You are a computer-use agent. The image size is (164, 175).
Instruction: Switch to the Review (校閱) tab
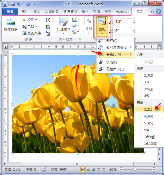click(97, 11)
